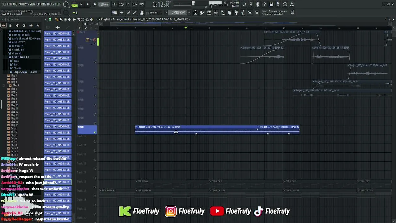Image resolution: width=396 pixels, height=223 pixels.
Task: Select Clap 4 sample
Action: 15,85
